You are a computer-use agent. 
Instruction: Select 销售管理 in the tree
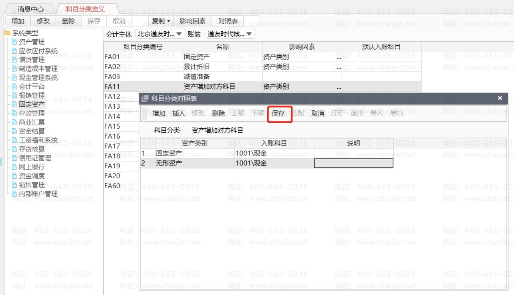tap(32, 185)
